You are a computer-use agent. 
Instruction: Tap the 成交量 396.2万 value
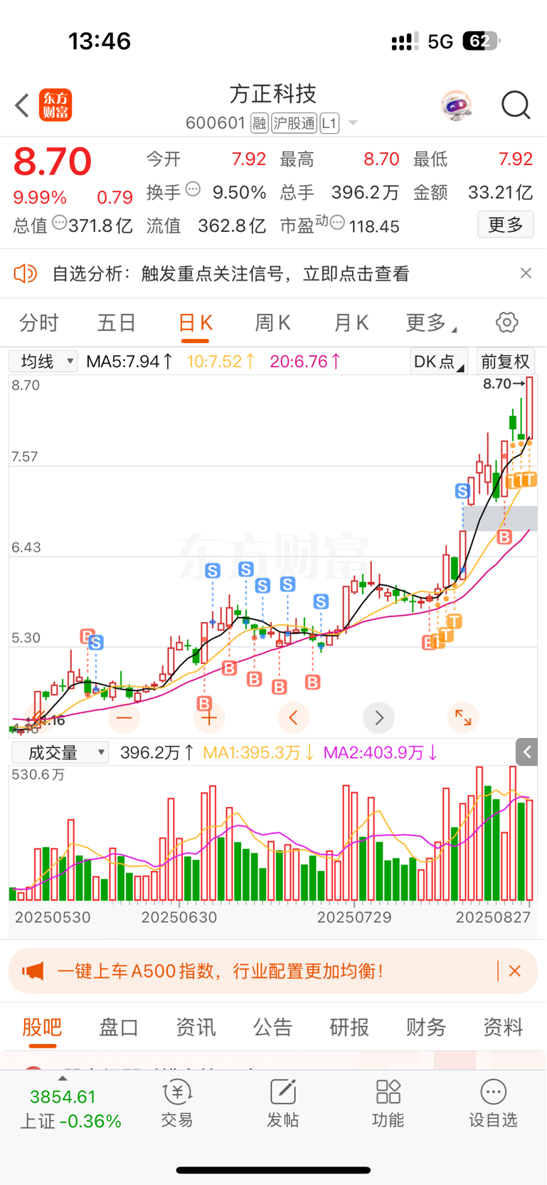pyautogui.click(x=156, y=752)
